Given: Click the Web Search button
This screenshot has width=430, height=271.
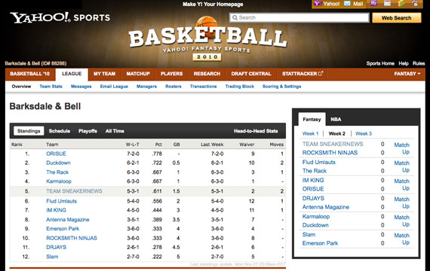Looking at the screenshot, I should point(397,18).
